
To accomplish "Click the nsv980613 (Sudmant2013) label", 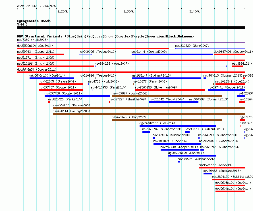I will coord(223,75).
